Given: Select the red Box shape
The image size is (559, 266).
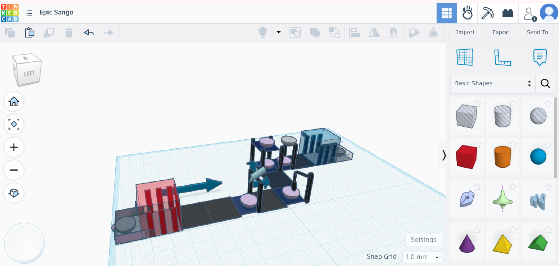Looking at the screenshot, I should coord(466,157).
